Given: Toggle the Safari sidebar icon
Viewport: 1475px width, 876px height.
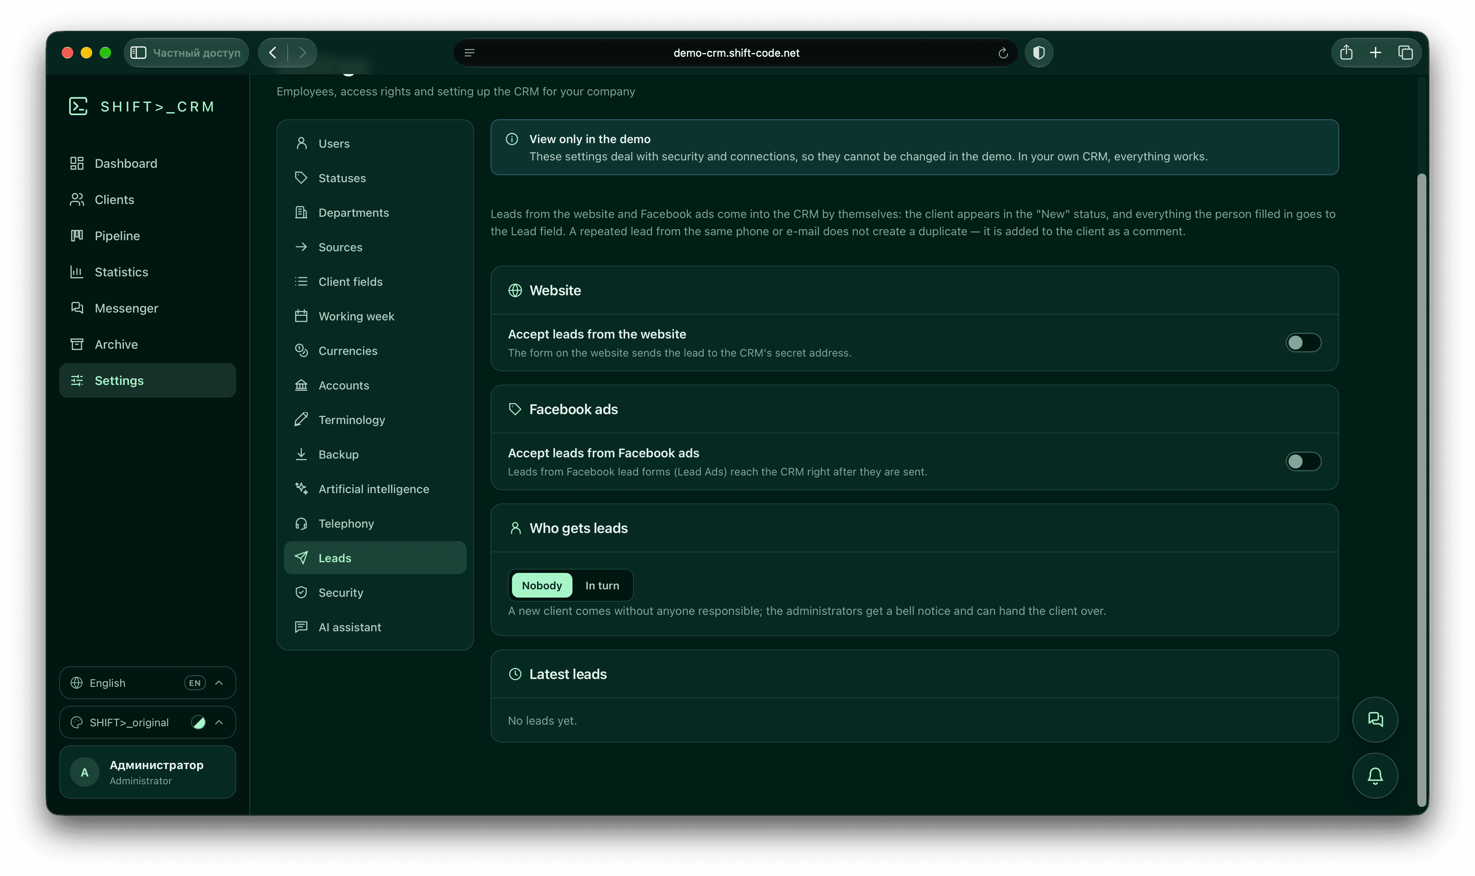Looking at the screenshot, I should (x=138, y=53).
